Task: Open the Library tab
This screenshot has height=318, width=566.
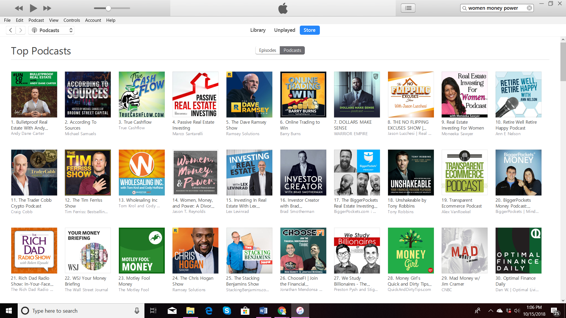Action: [x=258, y=30]
